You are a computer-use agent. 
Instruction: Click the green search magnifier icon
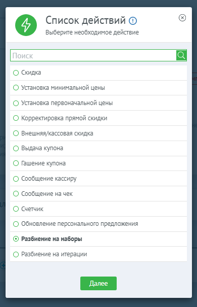tap(181, 55)
